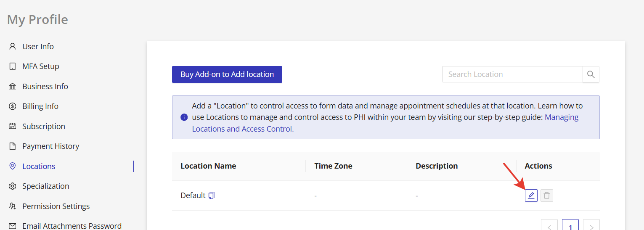The height and width of the screenshot is (230, 644).
Task: Click the Business Info bank icon
Action: pyautogui.click(x=13, y=86)
